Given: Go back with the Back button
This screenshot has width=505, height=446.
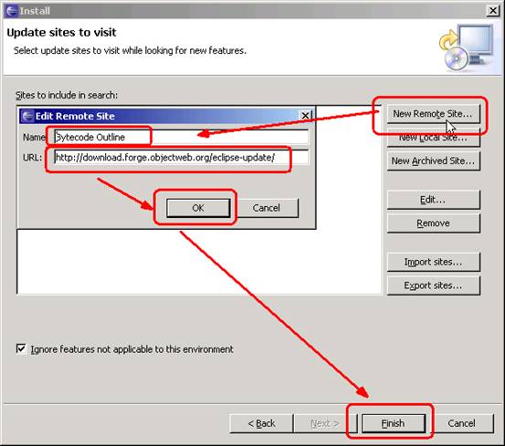Looking at the screenshot, I should pos(261,423).
